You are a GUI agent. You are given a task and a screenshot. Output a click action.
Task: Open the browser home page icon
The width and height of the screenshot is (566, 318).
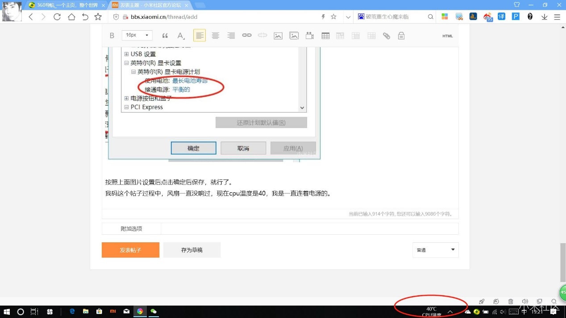pyautogui.click(x=71, y=17)
